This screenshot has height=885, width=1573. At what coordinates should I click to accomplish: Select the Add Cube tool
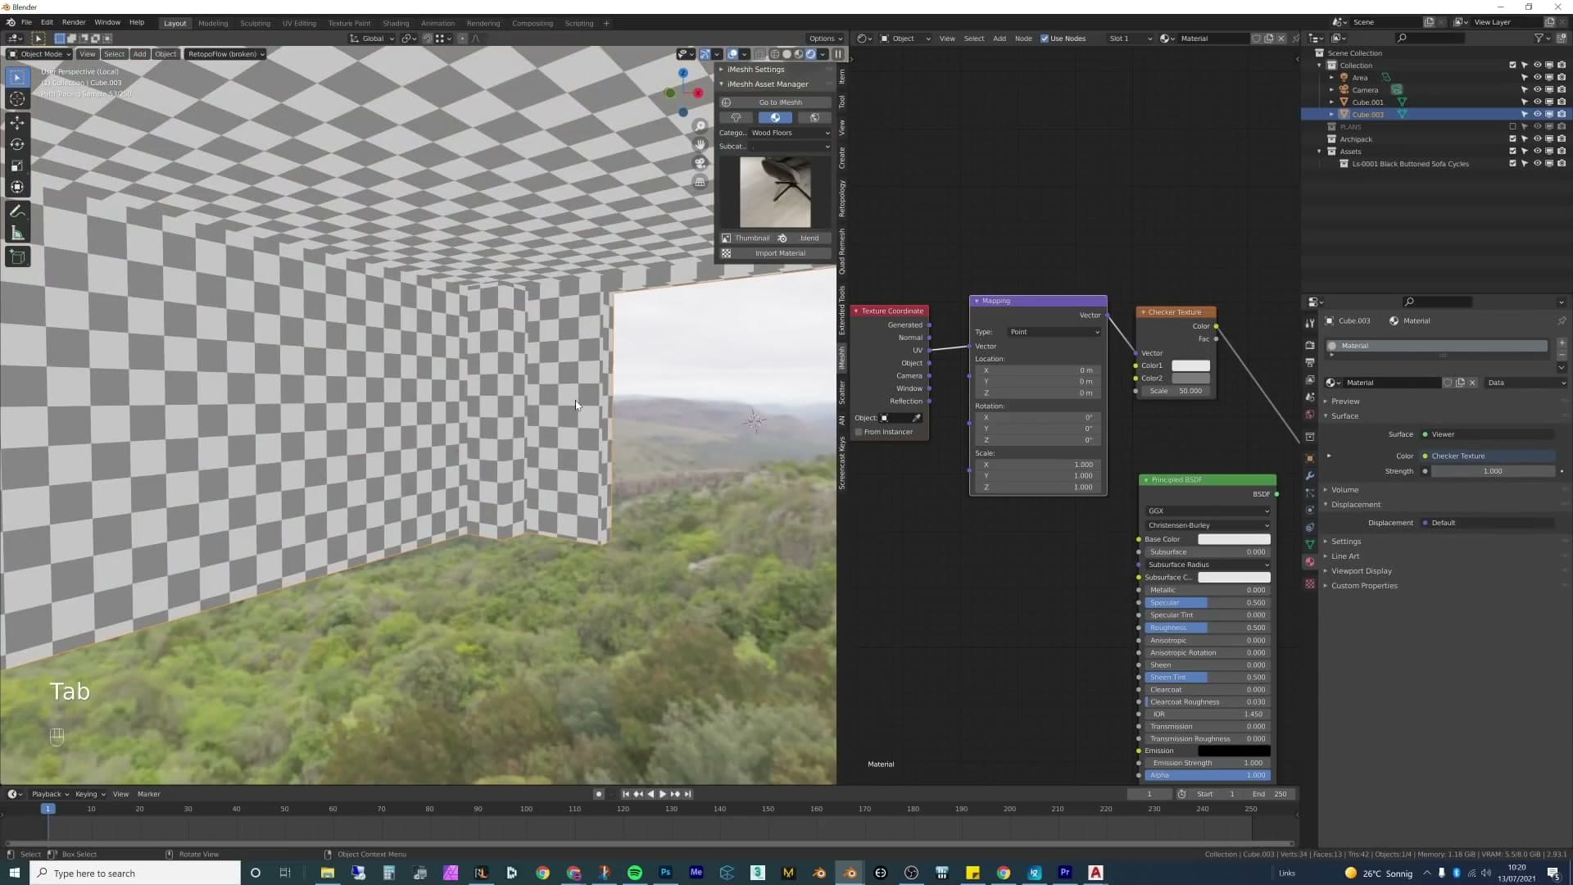(17, 256)
